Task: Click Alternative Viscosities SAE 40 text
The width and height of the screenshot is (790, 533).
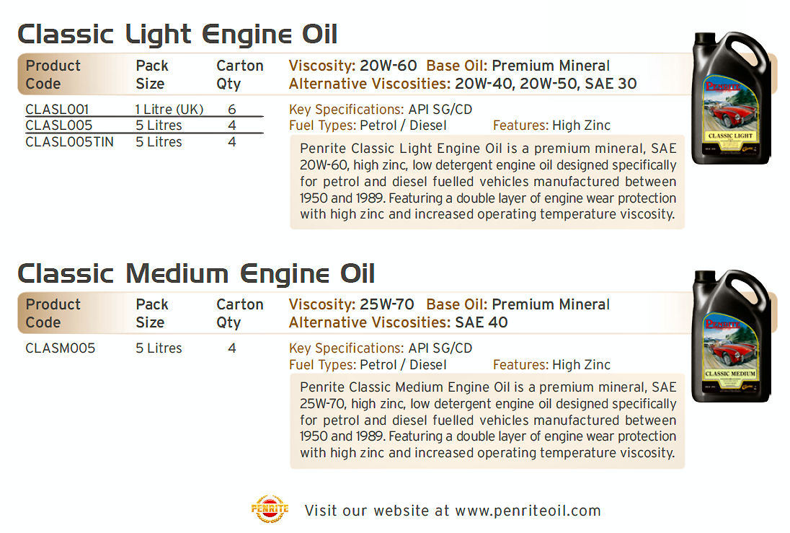Action: point(398,322)
